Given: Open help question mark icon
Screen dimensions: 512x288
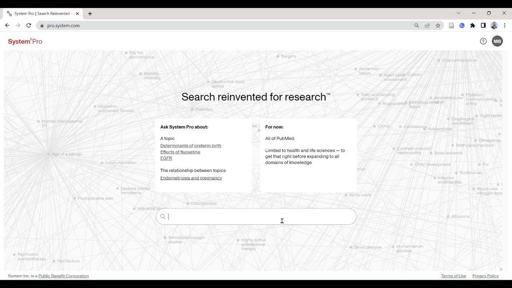Looking at the screenshot, I should tap(483, 41).
